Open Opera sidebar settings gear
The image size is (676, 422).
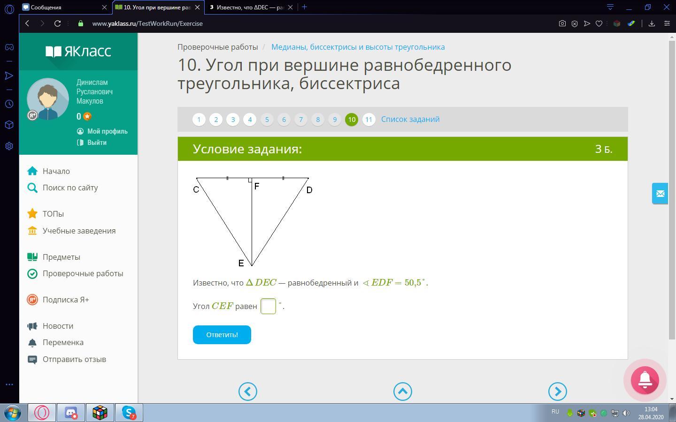pyautogui.click(x=9, y=146)
